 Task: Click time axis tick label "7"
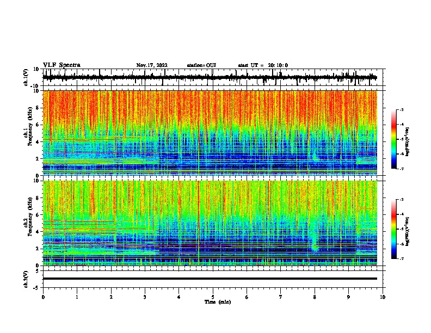281,297
